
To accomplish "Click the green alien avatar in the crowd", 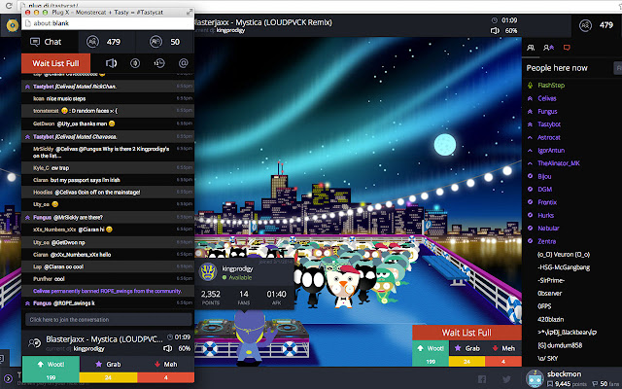I will [384, 283].
